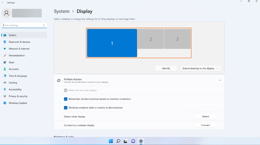Uncheck Minimize windows when a monitor is disconnected

click(x=66, y=108)
